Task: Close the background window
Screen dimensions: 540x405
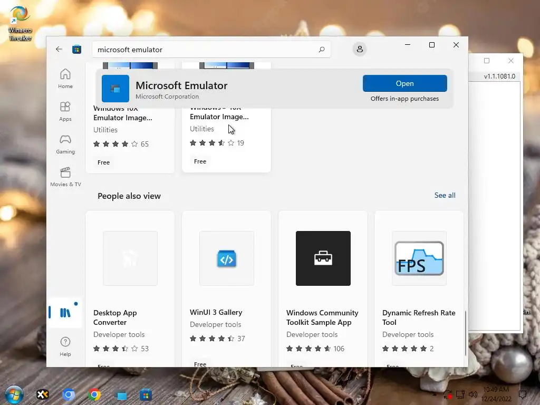Action: 510,61
